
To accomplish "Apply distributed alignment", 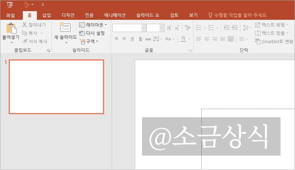I will (x=231, y=39).
